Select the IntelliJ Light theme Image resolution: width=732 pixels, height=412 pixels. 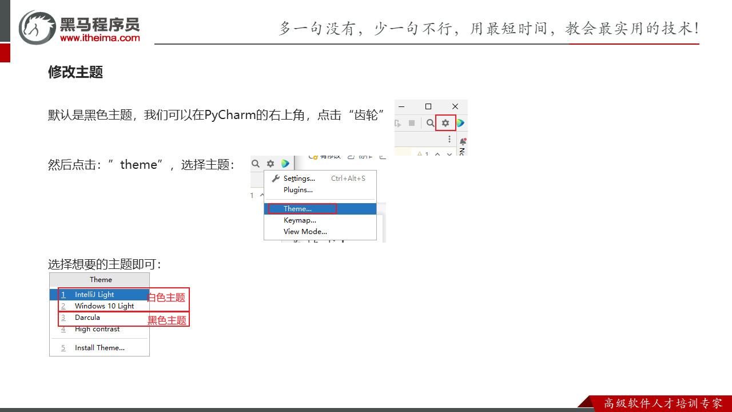94,295
